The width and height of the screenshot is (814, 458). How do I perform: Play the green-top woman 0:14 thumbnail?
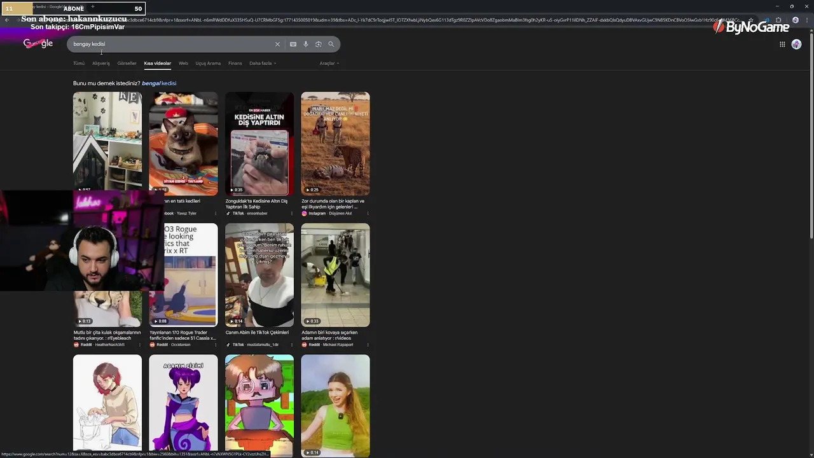coord(335,406)
